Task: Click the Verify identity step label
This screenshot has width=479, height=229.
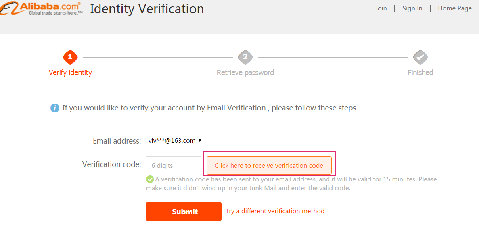Action: click(x=70, y=73)
